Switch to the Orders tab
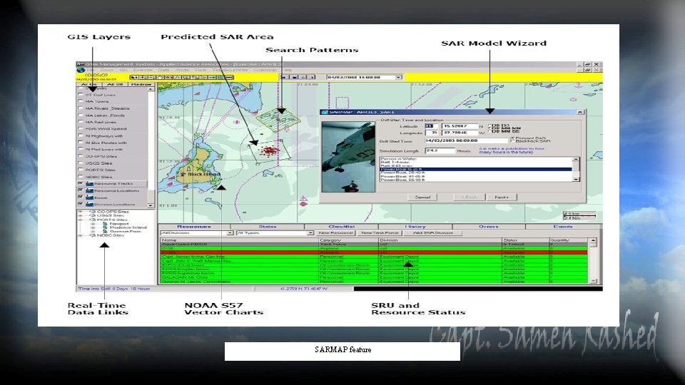Screen dimensions: 685x385 488,227
